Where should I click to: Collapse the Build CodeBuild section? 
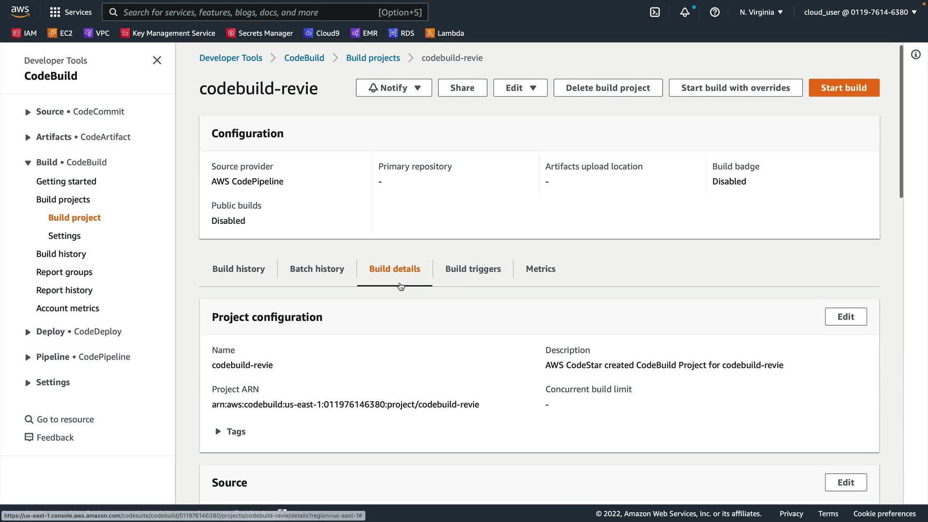(x=28, y=163)
